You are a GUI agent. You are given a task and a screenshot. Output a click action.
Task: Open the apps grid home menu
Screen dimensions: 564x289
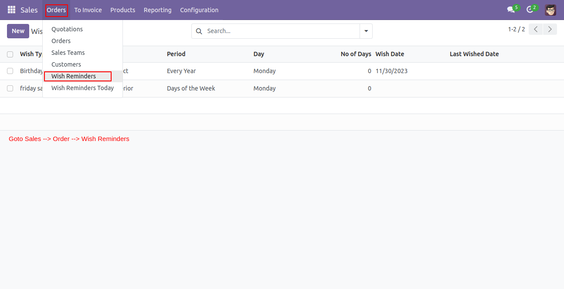(x=11, y=10)
